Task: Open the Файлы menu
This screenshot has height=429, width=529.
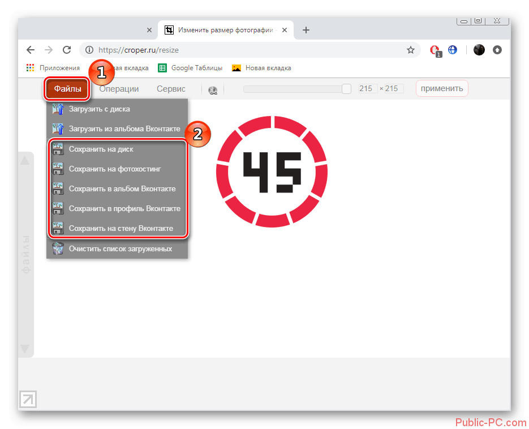Action: click(67, 89)
